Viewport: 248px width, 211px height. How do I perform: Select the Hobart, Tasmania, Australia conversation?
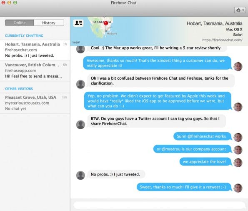(35, 50)
